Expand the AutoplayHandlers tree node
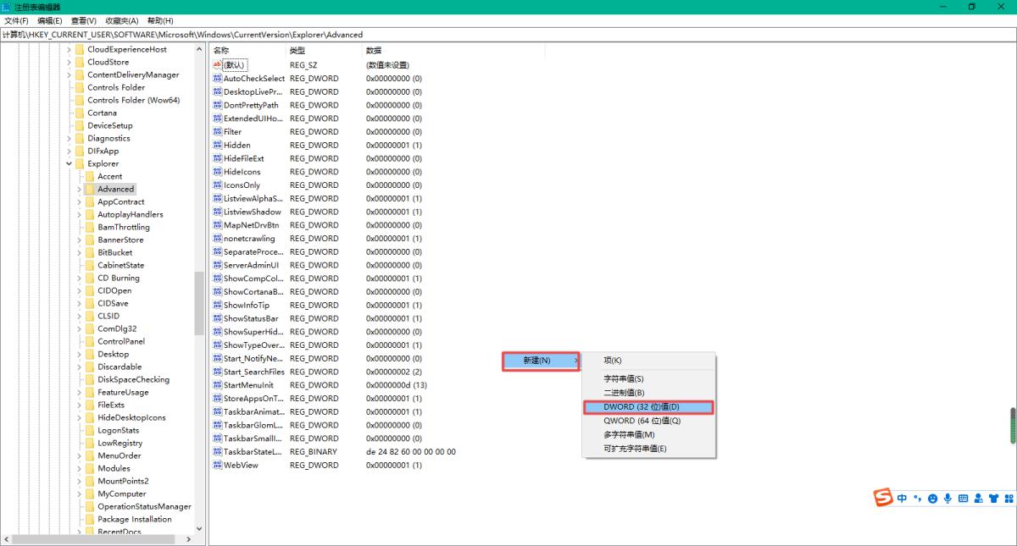 tap(79, 214)
